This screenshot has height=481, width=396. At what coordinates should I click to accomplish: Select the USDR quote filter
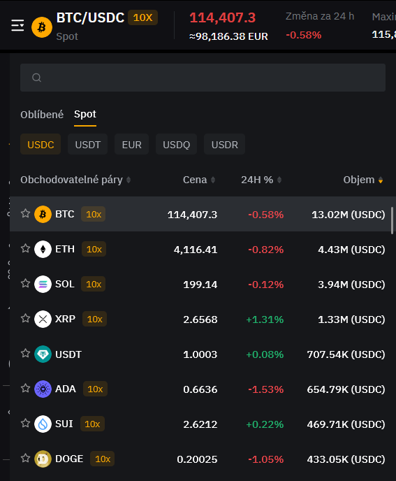(x=224, y=144)
